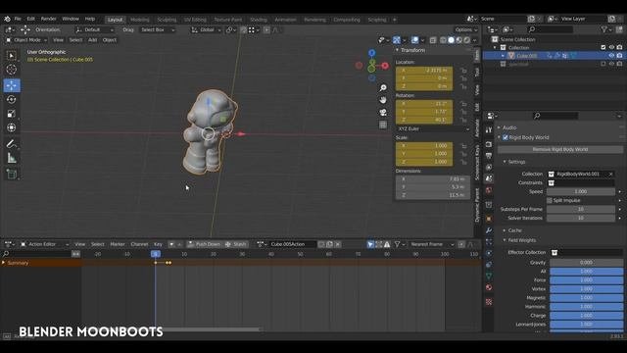Open the Texture properties checker icon
Screen dimensions: 627x353
(x=489, y=302)
